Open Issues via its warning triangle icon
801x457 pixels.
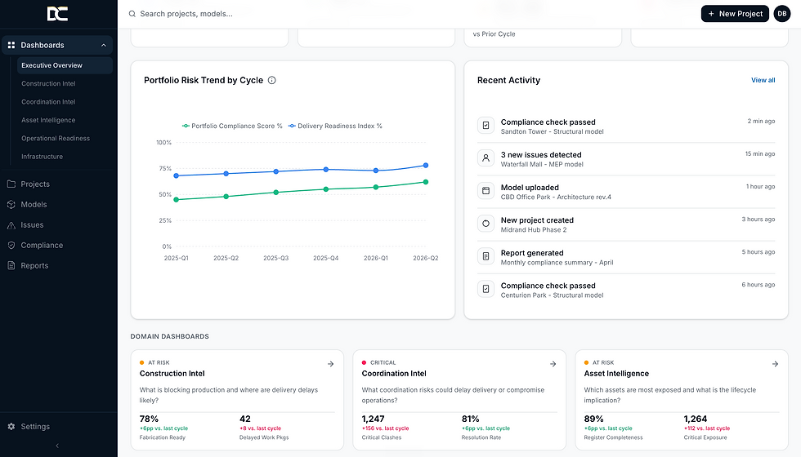coord(11,224)
